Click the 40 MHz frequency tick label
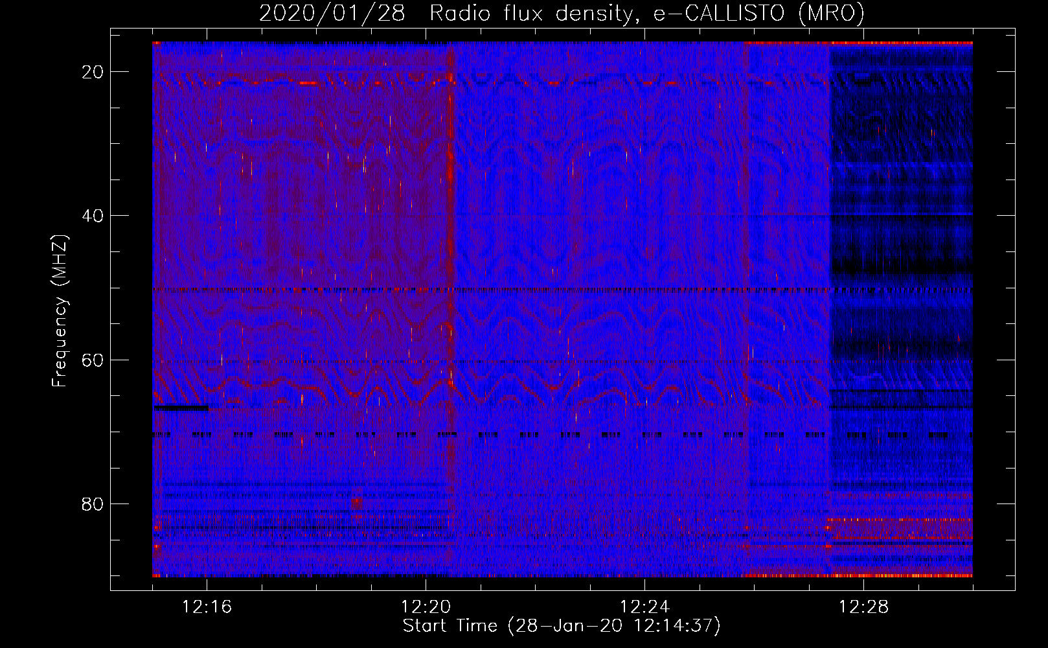This screenshot has width=1048, height=648. [93, 216]
